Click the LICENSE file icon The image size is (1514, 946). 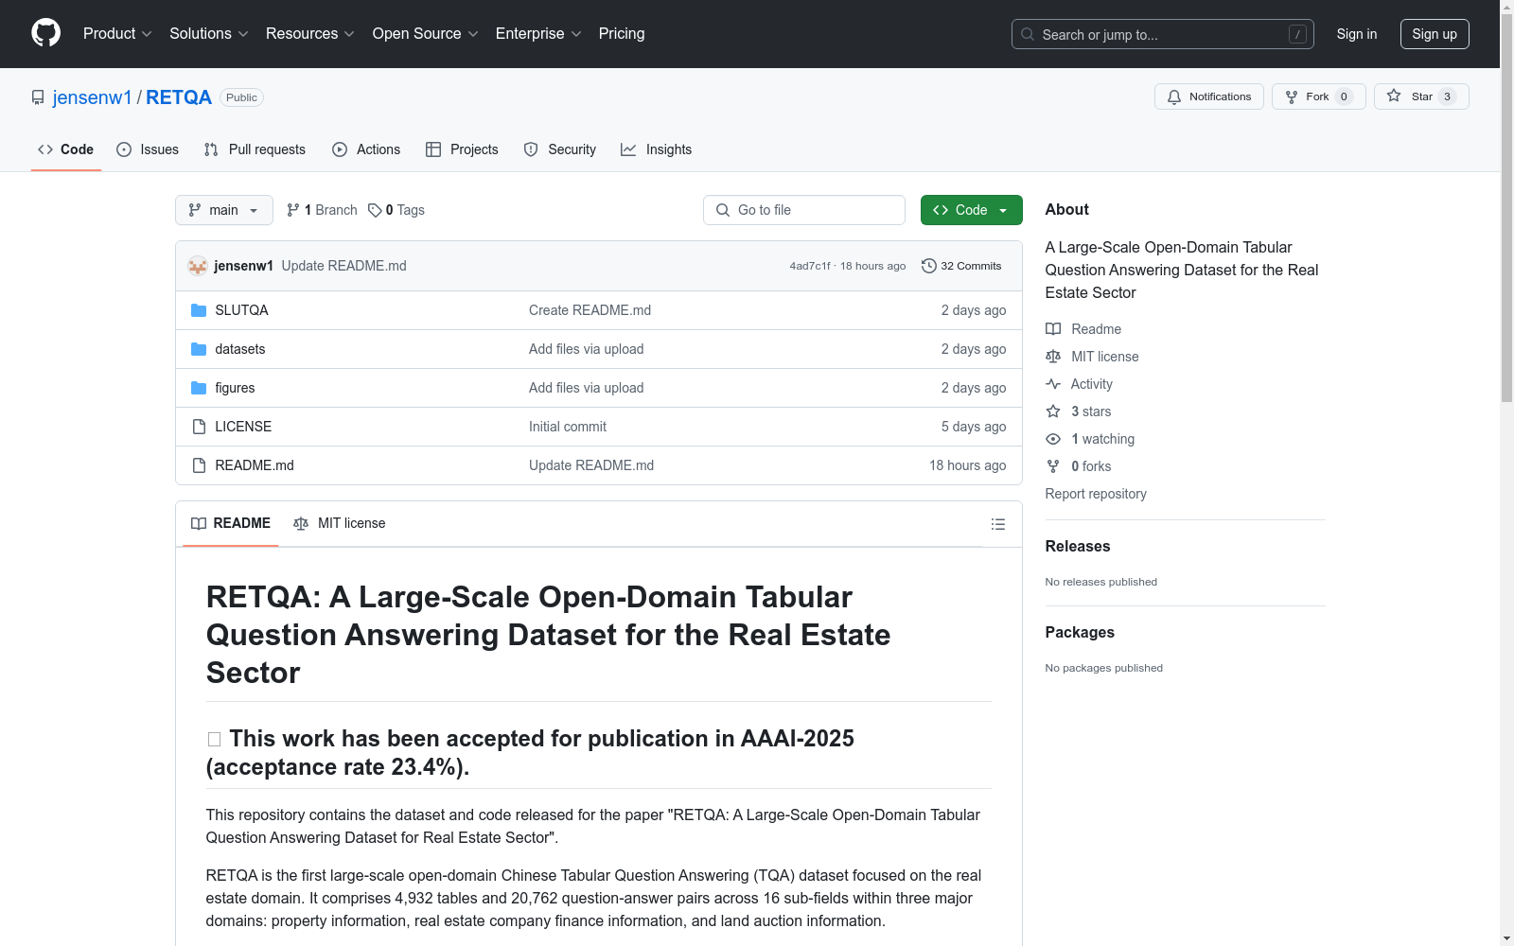199,427
